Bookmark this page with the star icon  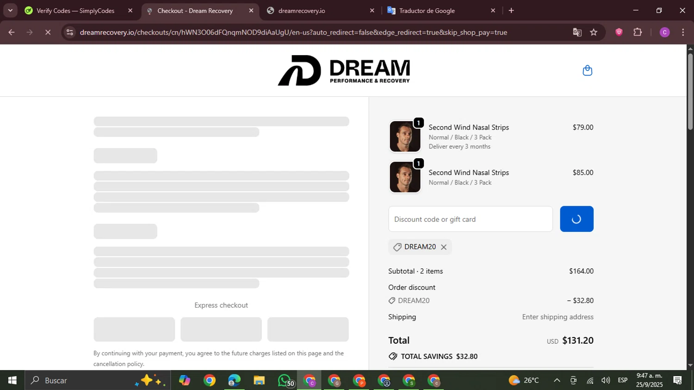594,32
